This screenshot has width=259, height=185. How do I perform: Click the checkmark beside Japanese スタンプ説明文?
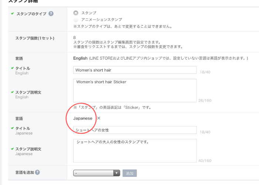[12, 149]
